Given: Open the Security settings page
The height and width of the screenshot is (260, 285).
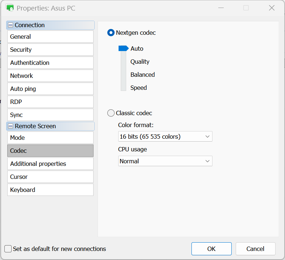Looking at the screenshot, I should 50,50.
